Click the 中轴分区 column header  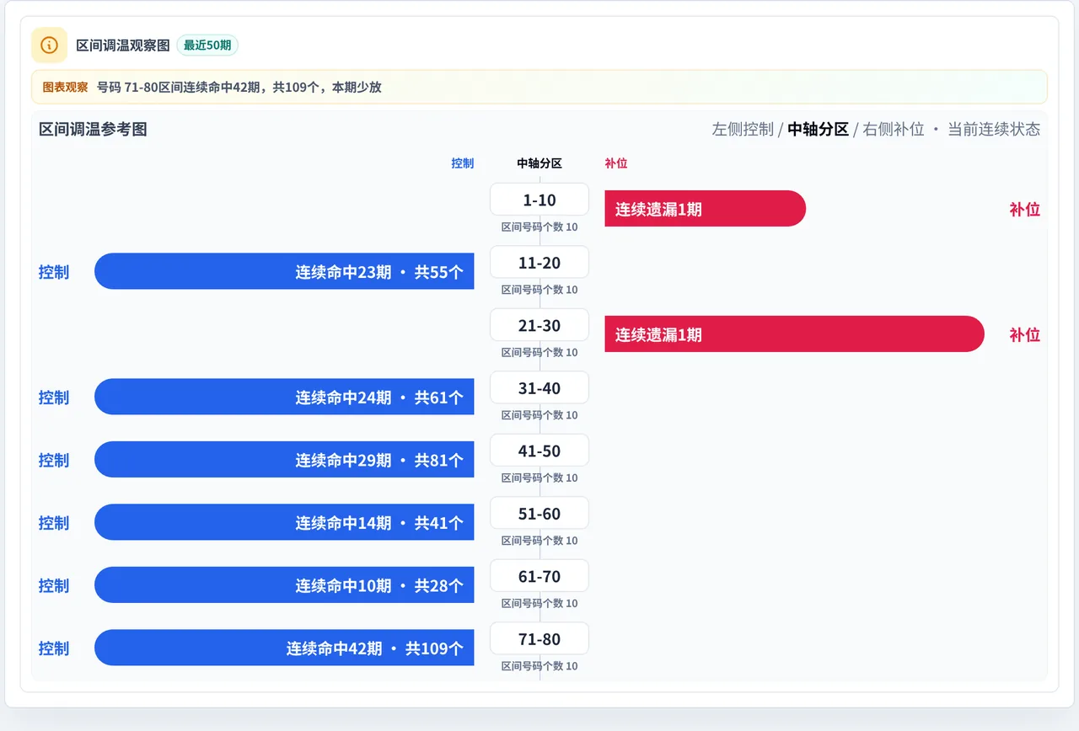click(539, 163)
